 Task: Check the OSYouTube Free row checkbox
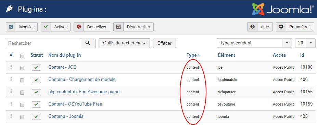pos(22,105)
